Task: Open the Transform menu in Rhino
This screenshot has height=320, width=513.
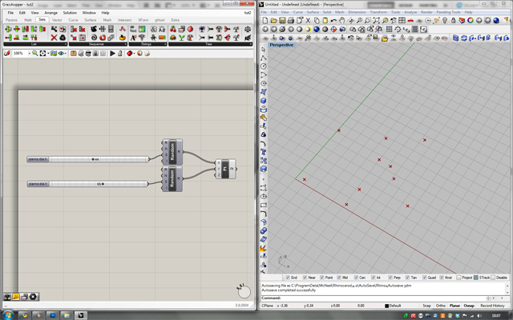Action: coord(378,12)
